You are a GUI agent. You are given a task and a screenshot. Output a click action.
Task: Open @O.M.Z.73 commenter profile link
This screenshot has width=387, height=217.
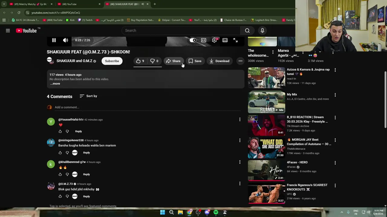(x=66, y=184)
